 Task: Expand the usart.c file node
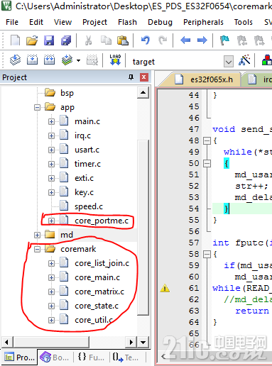click(x=51, y=150)
